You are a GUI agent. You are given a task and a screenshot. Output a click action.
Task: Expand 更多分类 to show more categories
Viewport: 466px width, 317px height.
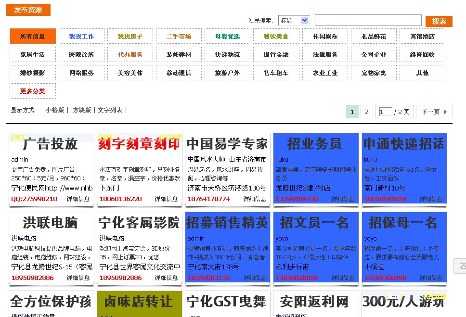[33, 91]
